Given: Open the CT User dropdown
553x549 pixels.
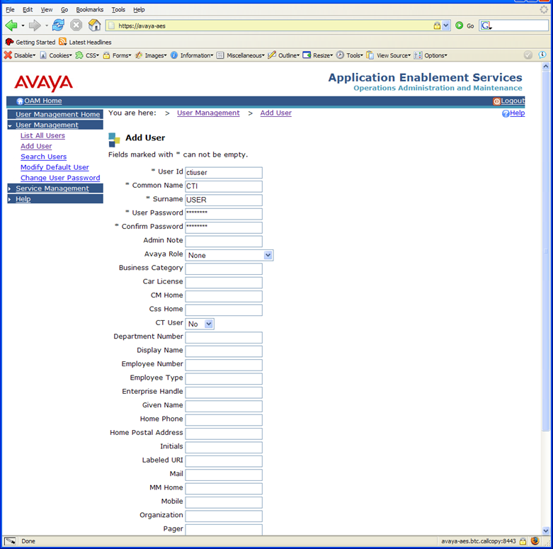Looking at the screenshot, I should click(200, 324).
